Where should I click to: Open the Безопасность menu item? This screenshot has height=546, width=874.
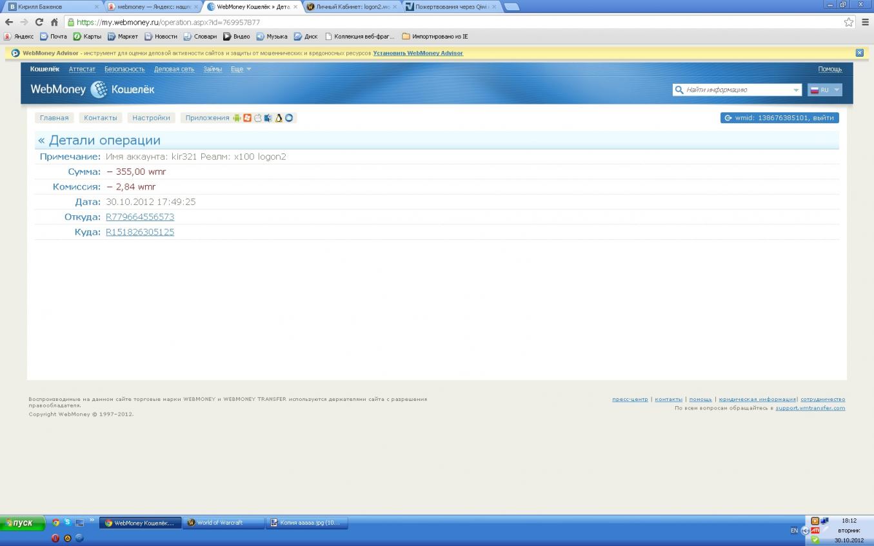(124, 69)
